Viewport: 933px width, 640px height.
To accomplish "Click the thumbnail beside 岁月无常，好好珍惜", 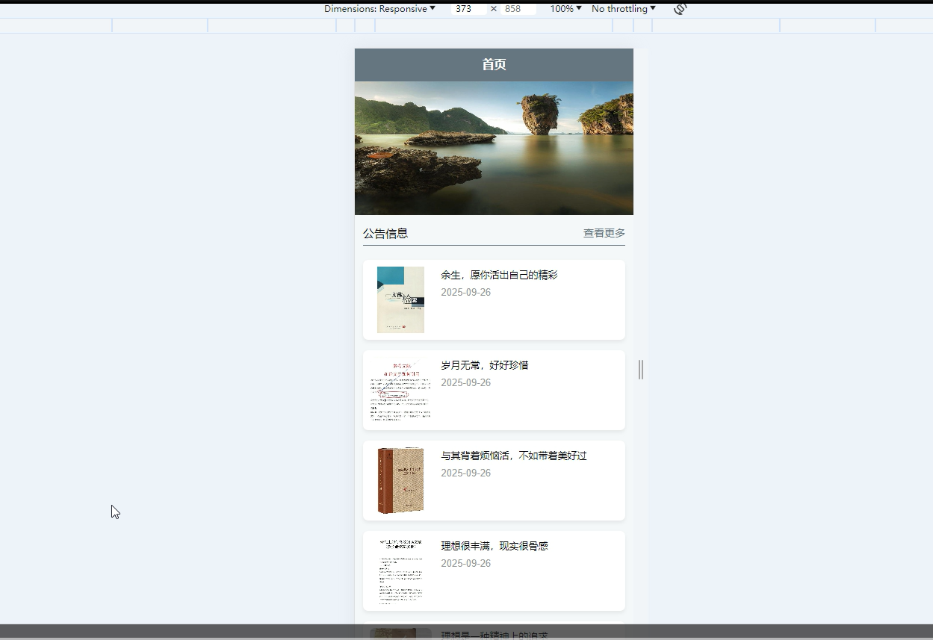I will point(400,390).
